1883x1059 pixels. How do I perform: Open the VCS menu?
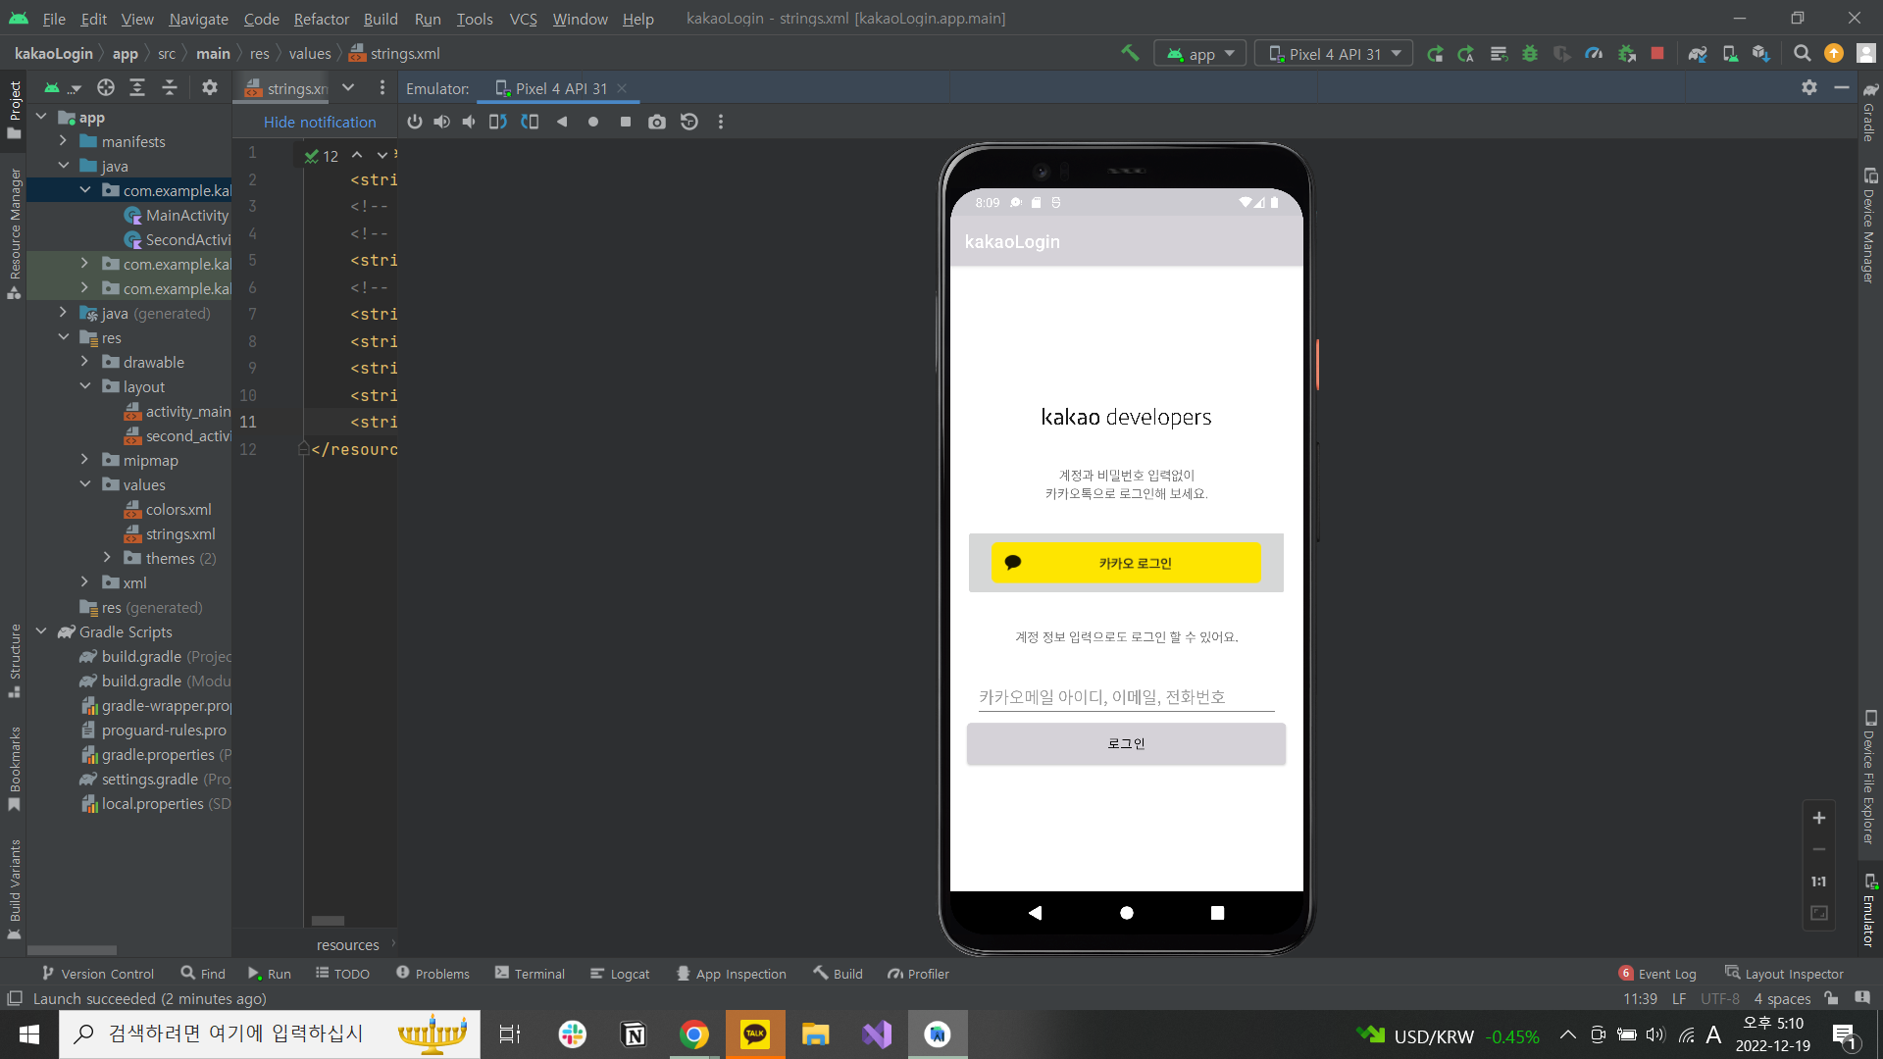pos(523,19)
